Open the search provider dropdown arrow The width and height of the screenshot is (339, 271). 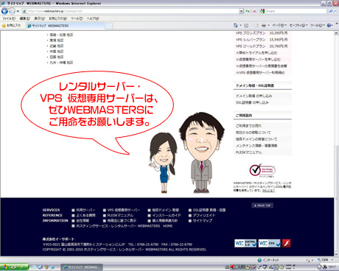pos(335,11)
